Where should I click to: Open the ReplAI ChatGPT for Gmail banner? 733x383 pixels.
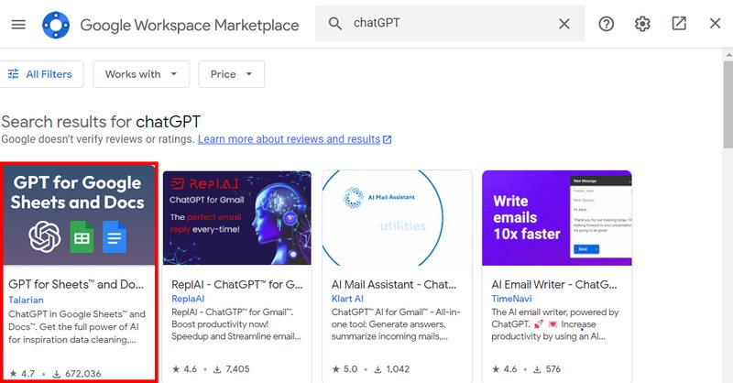click(x=237, y=218)
